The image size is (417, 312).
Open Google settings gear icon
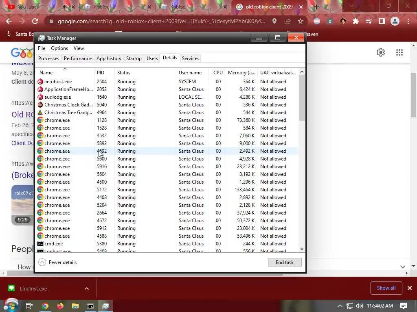(x=381, y=52)
